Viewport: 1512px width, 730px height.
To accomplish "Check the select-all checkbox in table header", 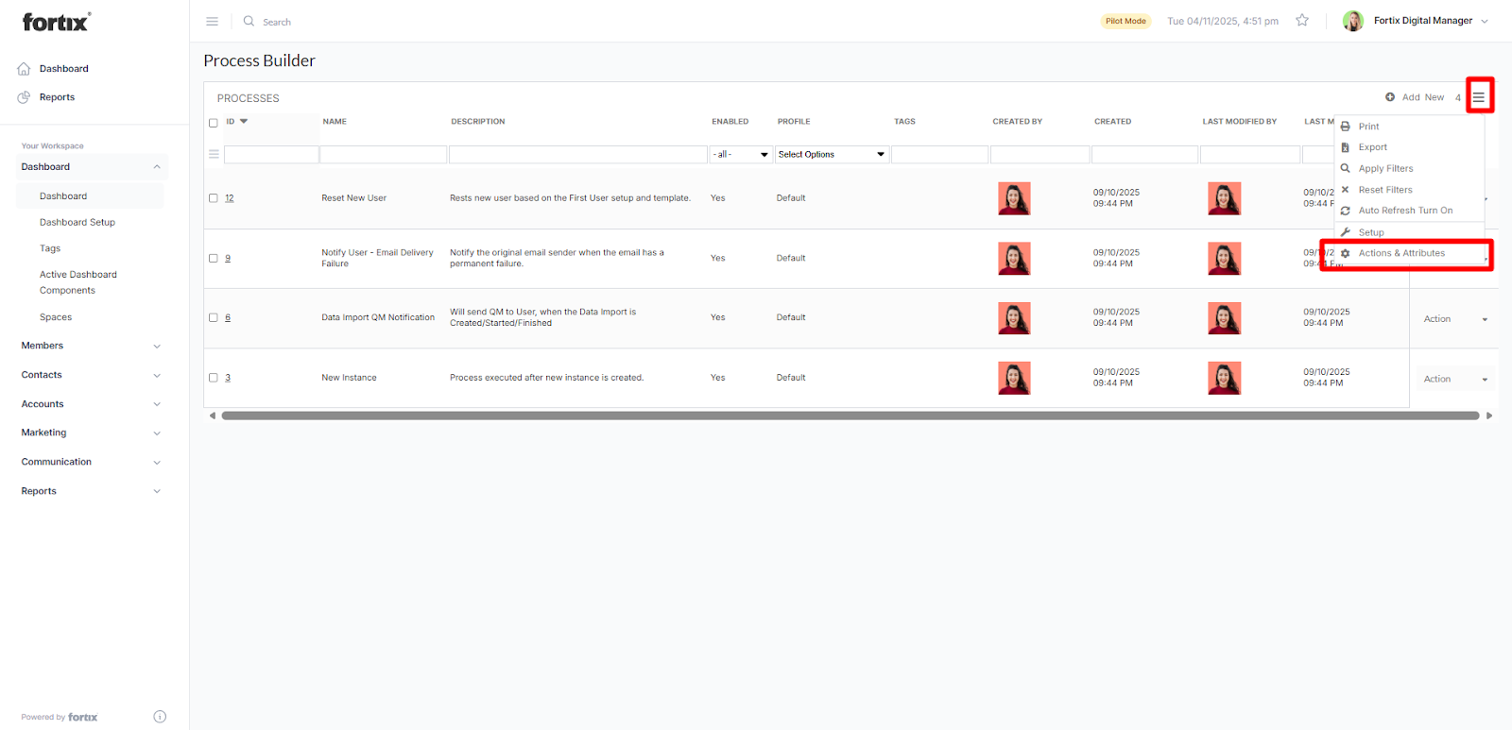I will (214, 123).
